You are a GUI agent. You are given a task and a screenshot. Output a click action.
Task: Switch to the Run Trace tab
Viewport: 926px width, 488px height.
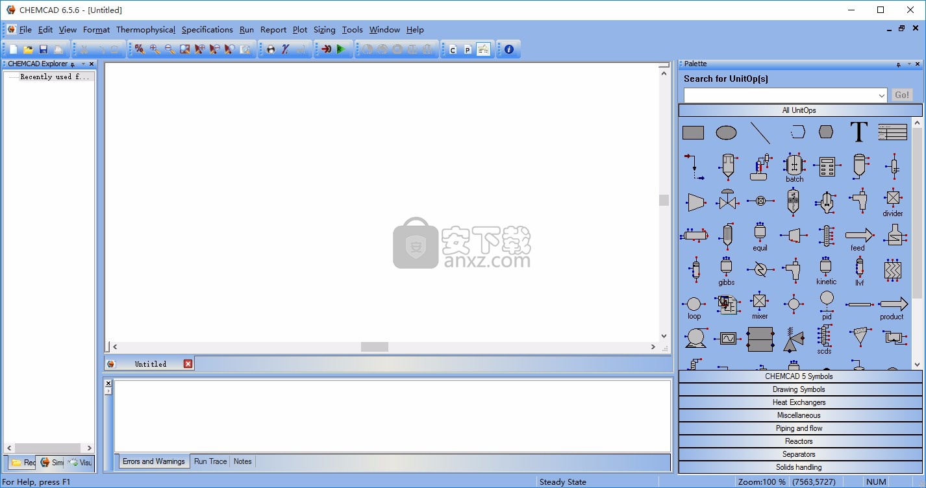click(210, 461)
